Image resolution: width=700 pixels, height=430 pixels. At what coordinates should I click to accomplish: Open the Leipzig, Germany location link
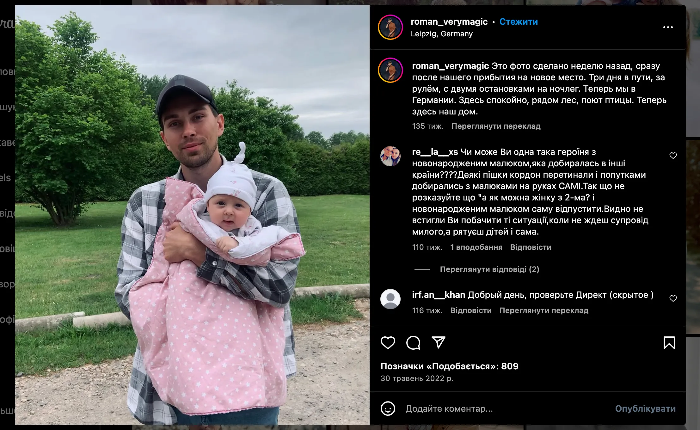coord(442,34)
